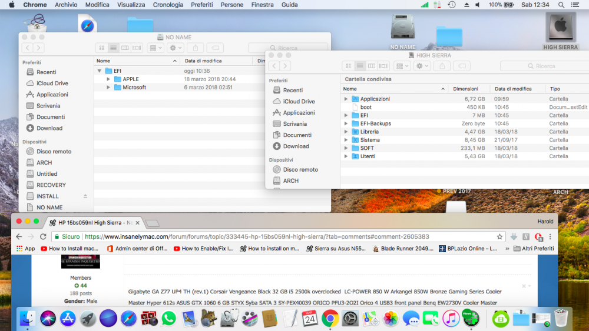
Task: Open Notification Center in the menu bar
Action: point(575,5)
